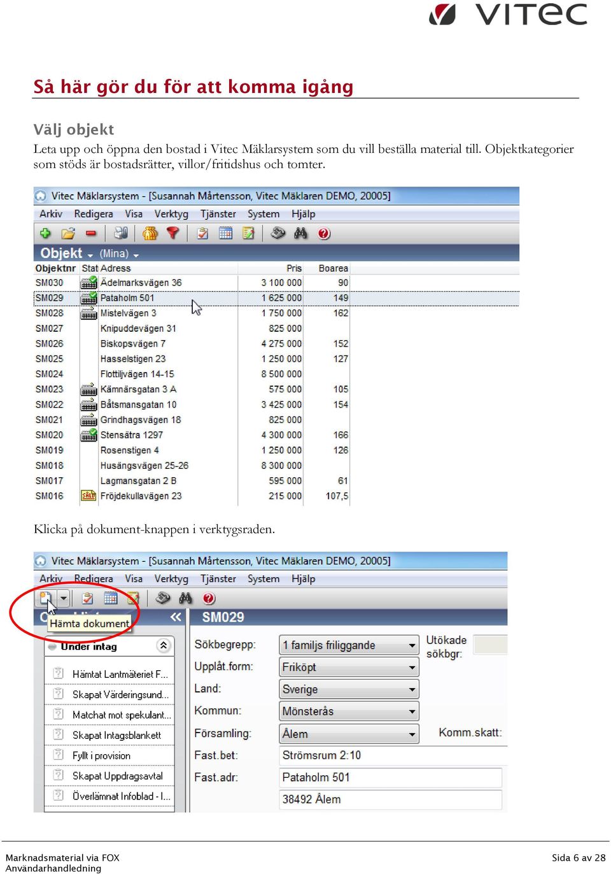Click the red help icon in object list toolbar
Image resolution: width=611 pixels, height=874 pixels.
(x=324, y=234)
